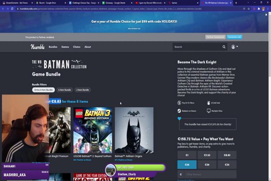Viewport: 271px width, 181px height.
Task: Click the charity heart icon
Action: point(179,119)
